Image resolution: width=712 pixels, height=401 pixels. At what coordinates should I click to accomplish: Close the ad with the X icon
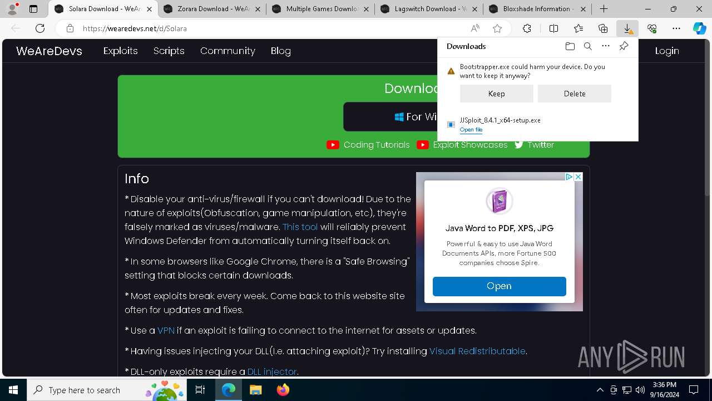coord(578,177)
